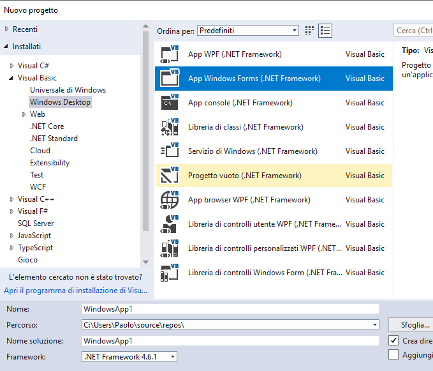Select Cloud category

pos(40,151)
